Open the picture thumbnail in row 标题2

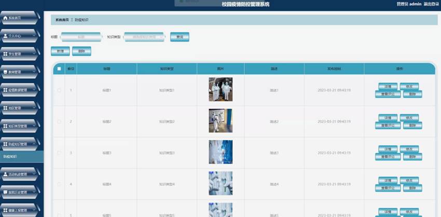[220, 120]
